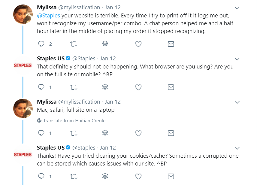Open Mylissa's profile picture on first tweet
Viewport: 257px width, 185px height.
click(23, 14)
